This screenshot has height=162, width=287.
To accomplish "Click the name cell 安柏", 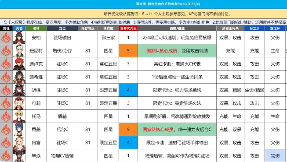I will click(36, 38).
